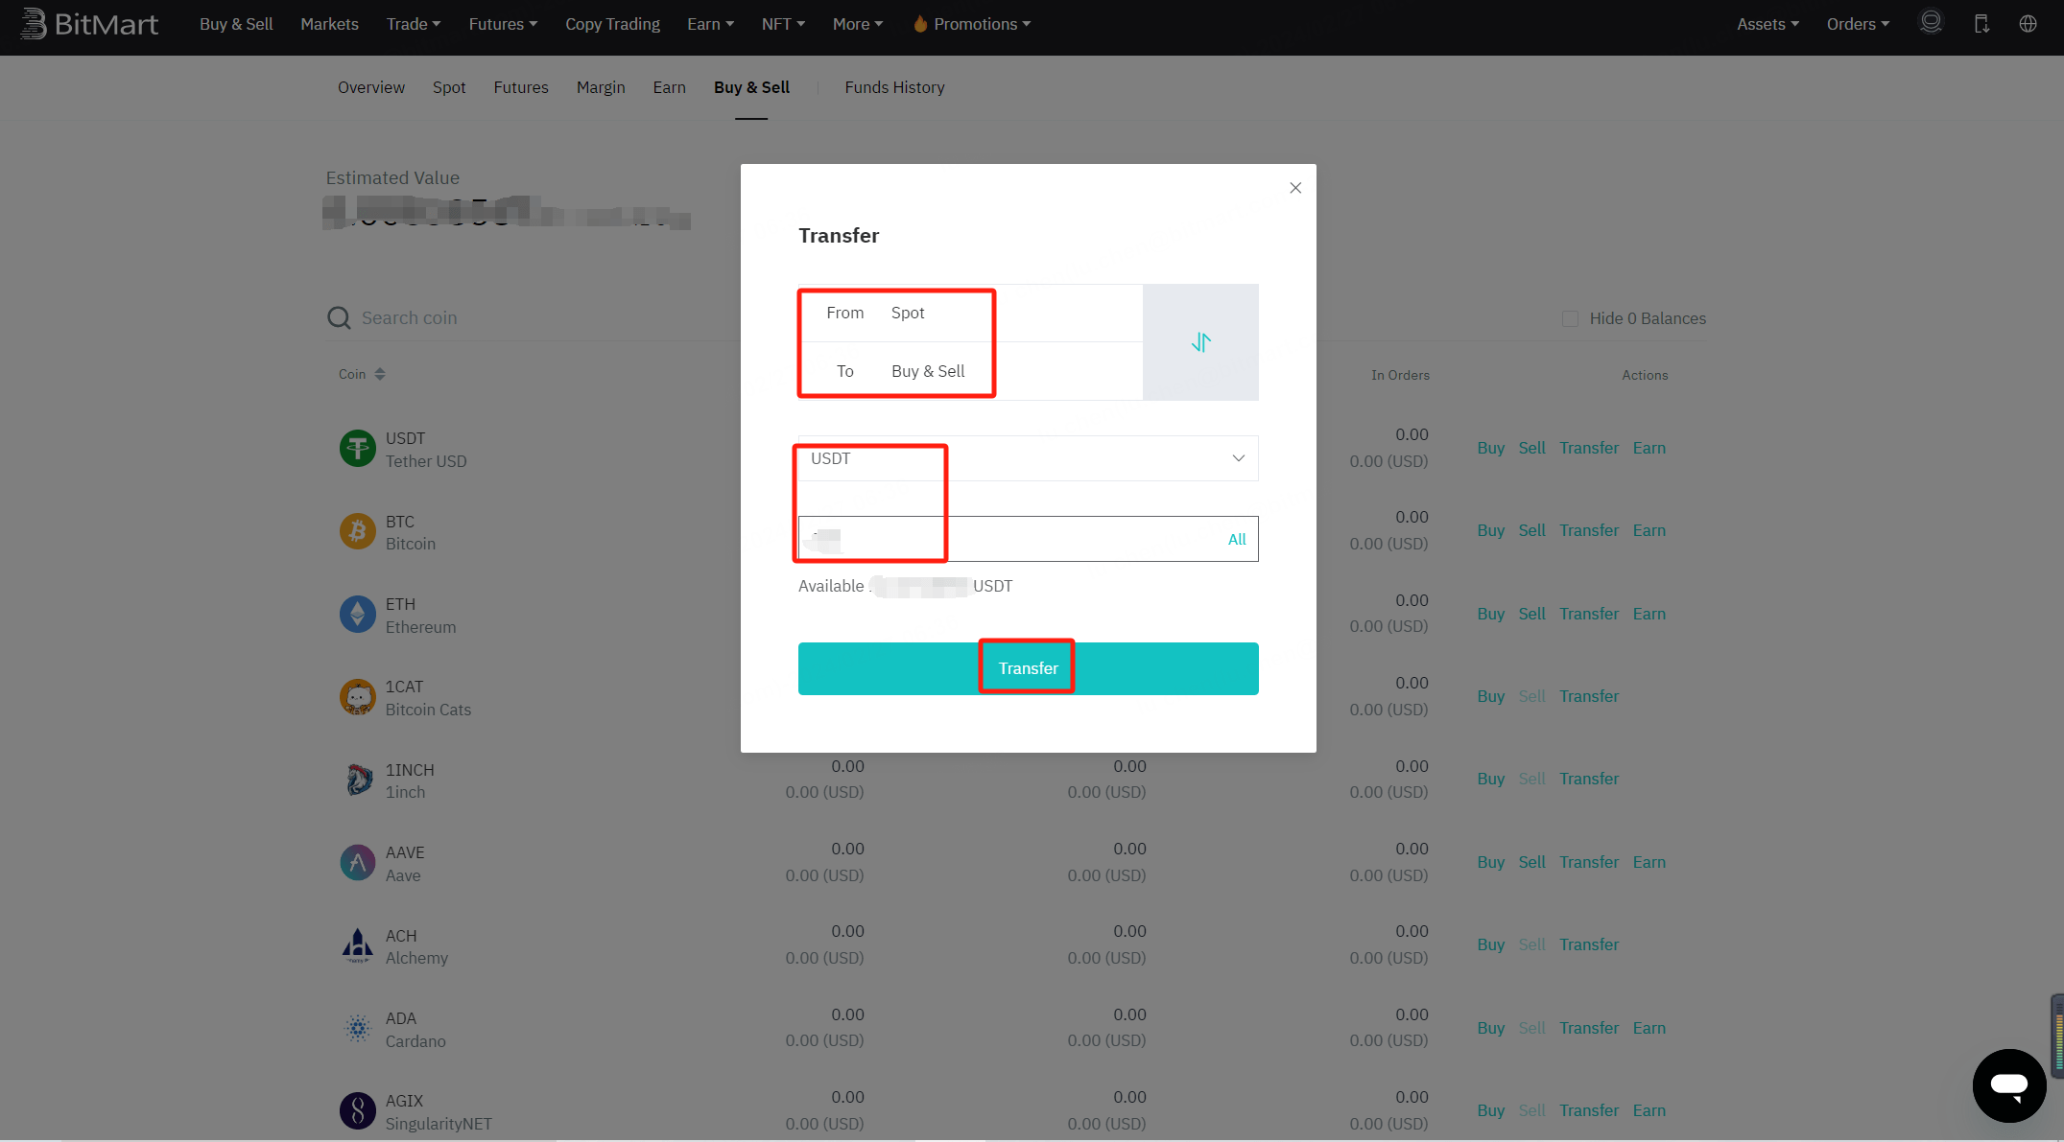The height and width of the screenshot is (1142, 2064).
Task: Open the globe language selector icon
Action: [x=2028, y=23]
